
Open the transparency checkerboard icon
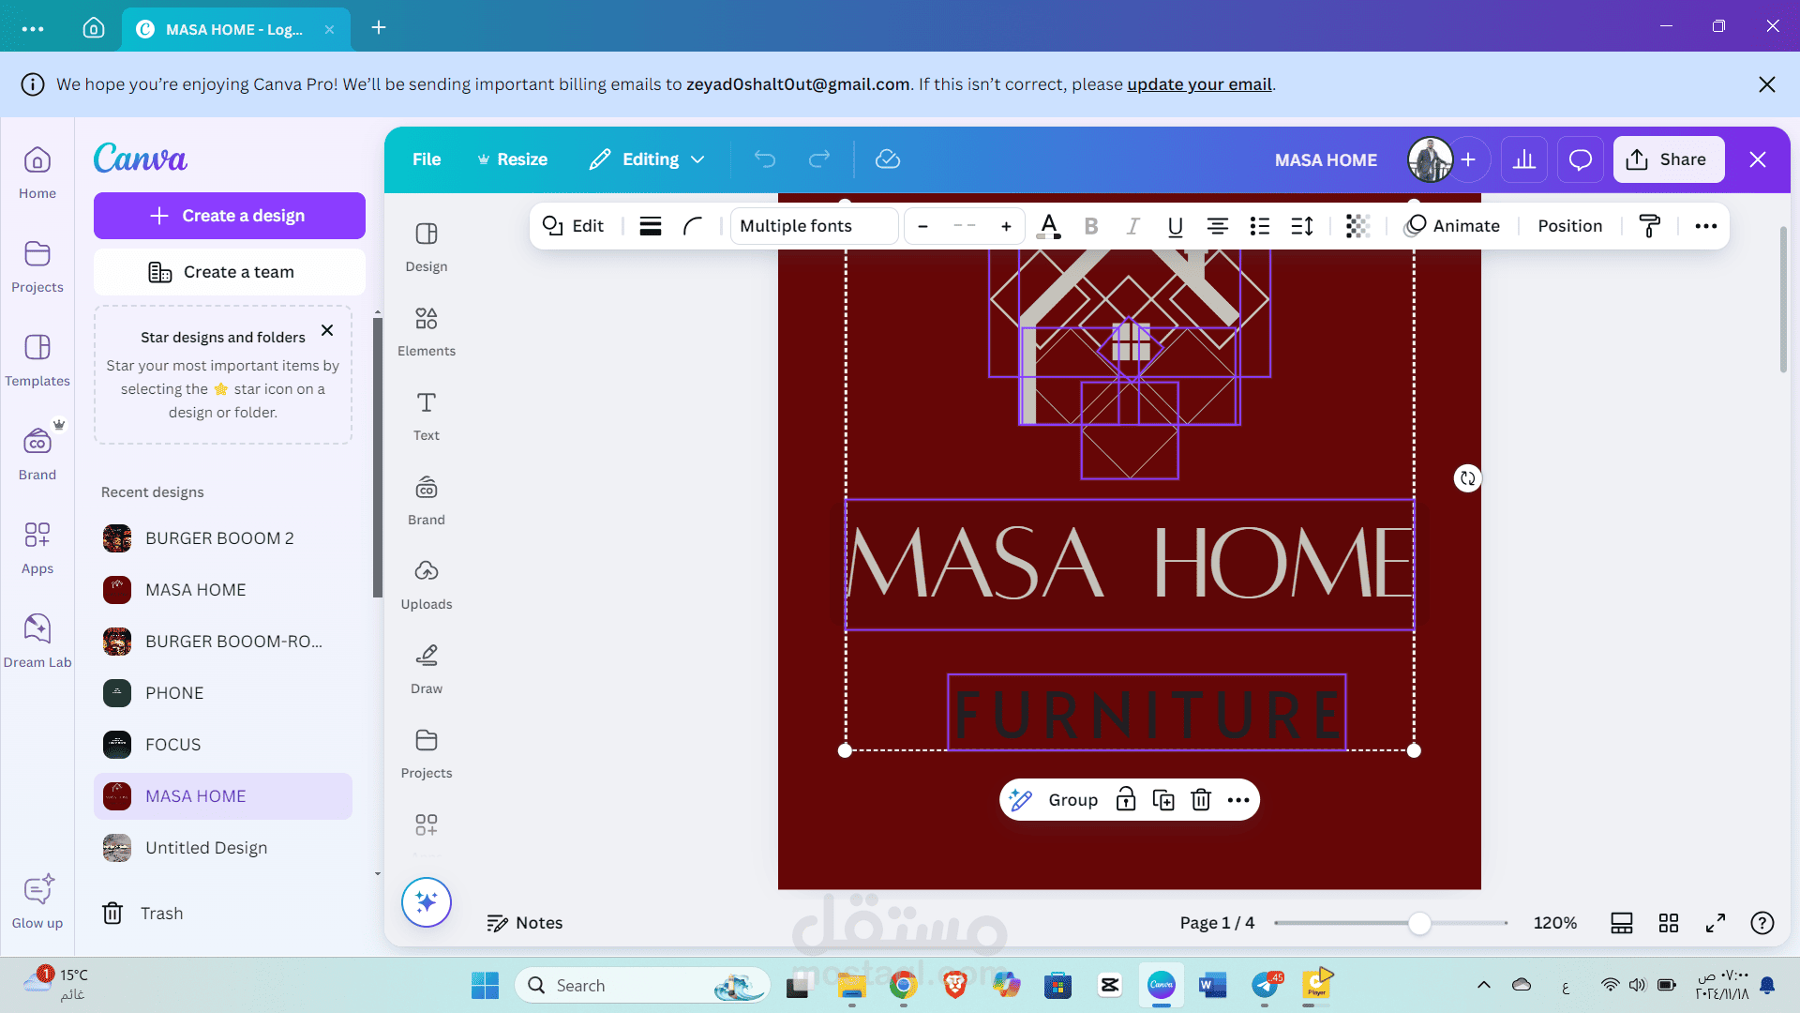pos(1357,226)
